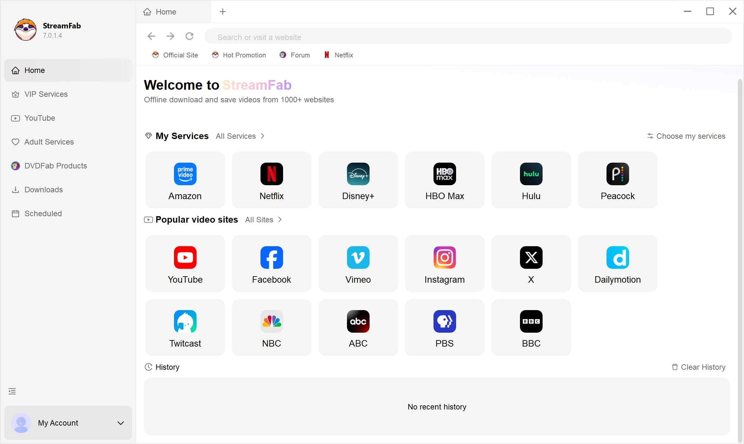Image resolution: width=744 pixels, height=444 pixels.
Task: Expand the My Account dropdown
Action: pyautogui.click(x=121, y=423)
